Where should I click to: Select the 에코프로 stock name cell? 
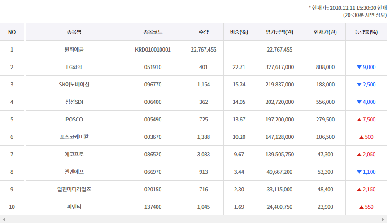pyautogui.click(x=74, y=155)
